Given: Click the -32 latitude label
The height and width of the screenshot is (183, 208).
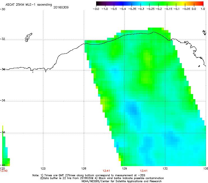Looking at the screenshot, I should click(3, 39).
